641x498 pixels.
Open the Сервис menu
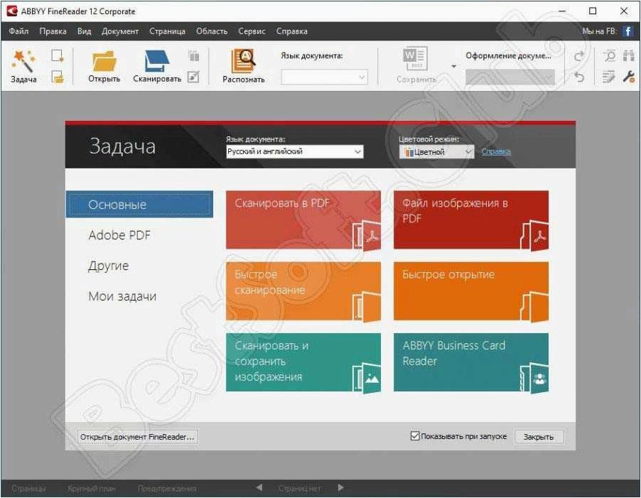point(252,31)
